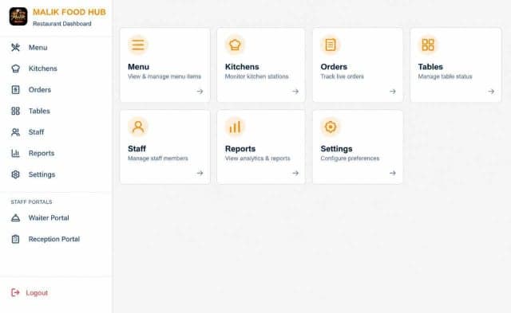
Task: Click the orange bar chart icon on Reports card
Action: [x=235, y=127]
